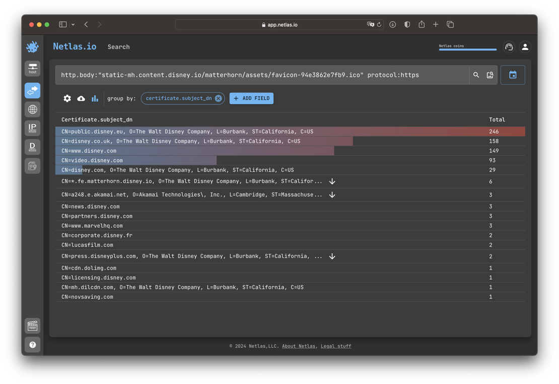The image size is (559, 384).
Task: Open the DNS search tool
Action: click(32, 109)
